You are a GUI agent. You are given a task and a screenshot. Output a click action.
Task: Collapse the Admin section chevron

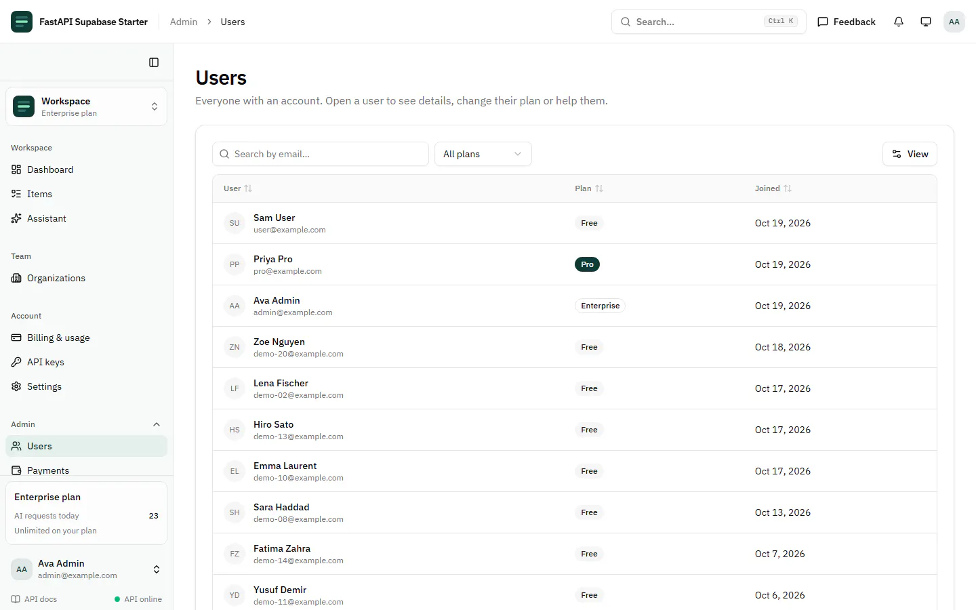157,424
